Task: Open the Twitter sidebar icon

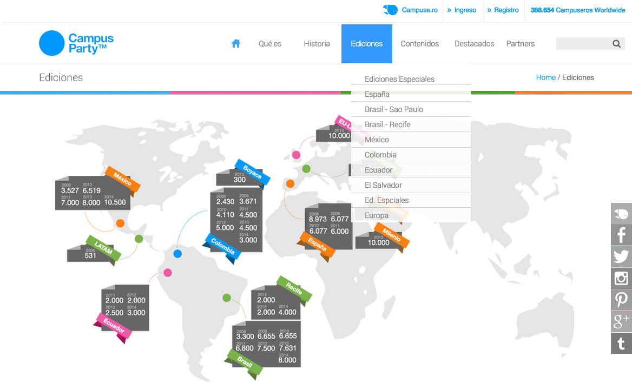Action: (621, 257)
